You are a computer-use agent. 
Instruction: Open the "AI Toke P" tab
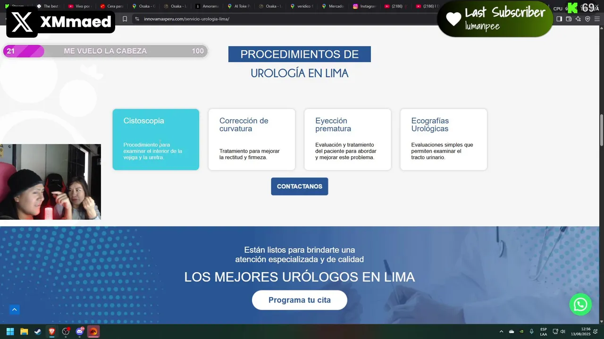tap(239, 6)
